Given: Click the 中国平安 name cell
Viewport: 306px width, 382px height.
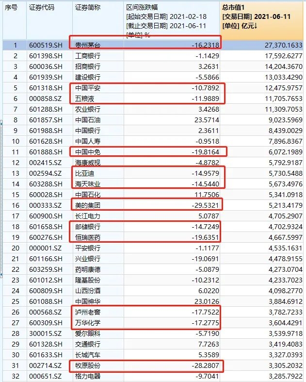Looking at the screenshot, I should point(88,88).
